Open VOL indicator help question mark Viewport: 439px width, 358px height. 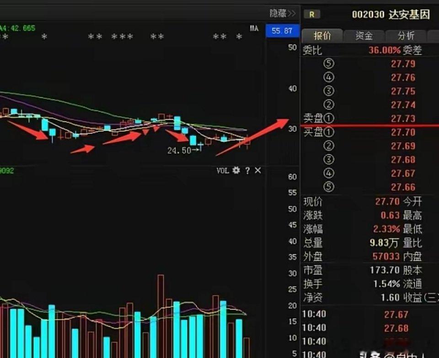(247, 170)
